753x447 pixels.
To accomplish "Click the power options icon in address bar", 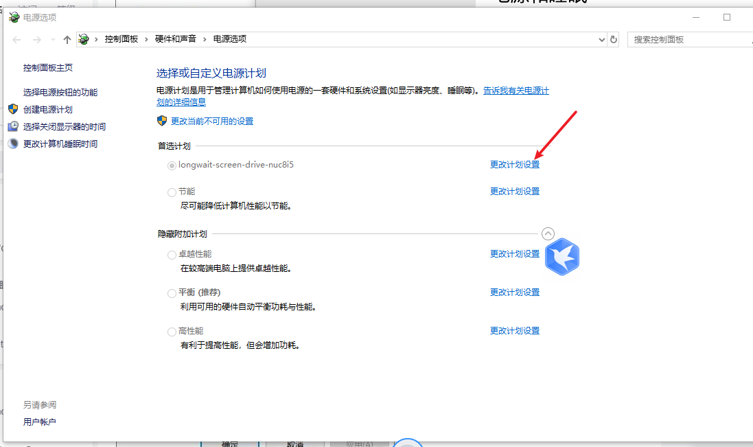I will click(84, 39).
